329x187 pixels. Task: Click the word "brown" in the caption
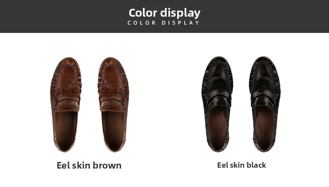107,165
